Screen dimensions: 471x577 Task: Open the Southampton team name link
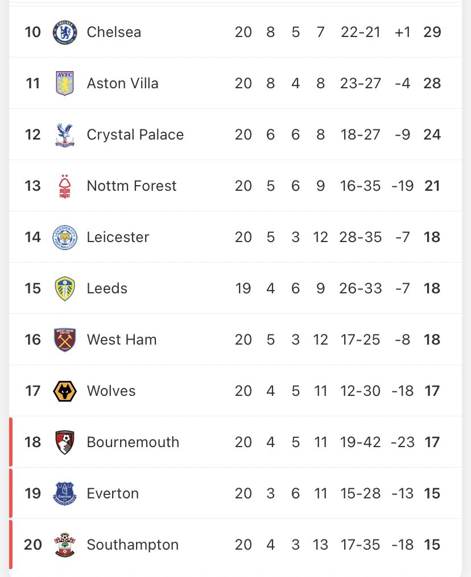(133, 545)
